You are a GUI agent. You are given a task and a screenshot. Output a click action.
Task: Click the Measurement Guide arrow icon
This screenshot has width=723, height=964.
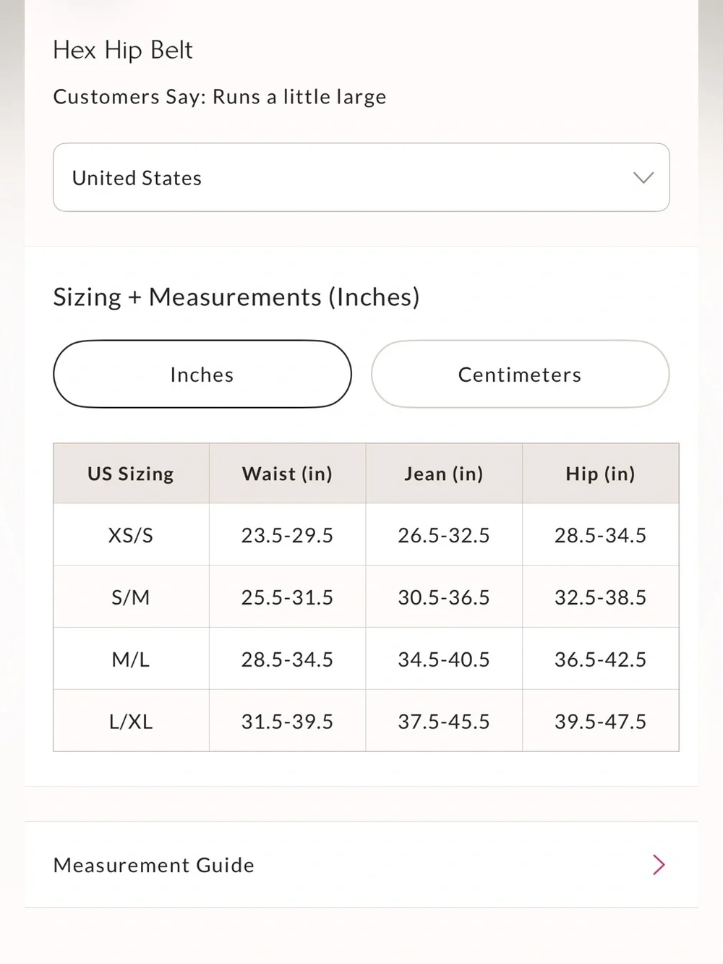tap(659, 864)
